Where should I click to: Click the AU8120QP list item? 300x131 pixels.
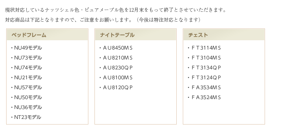[x=118, y=88]
